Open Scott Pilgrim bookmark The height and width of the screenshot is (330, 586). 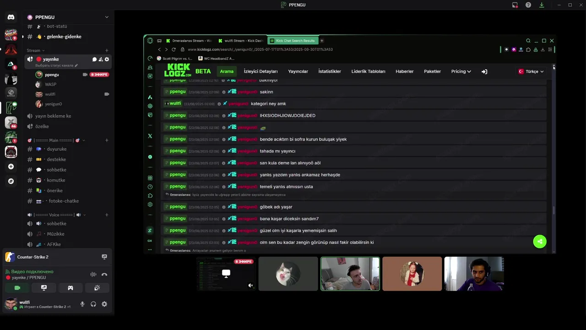point(174,59)
